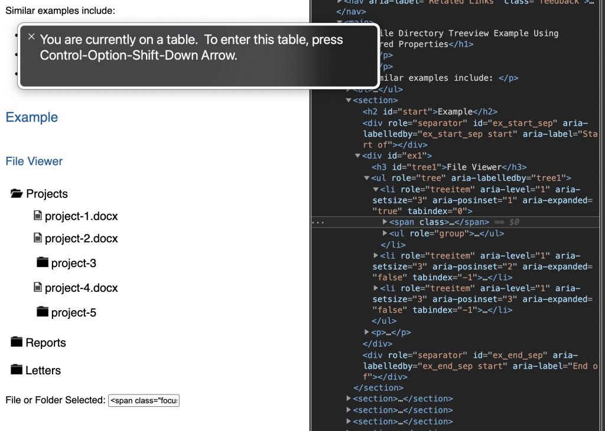Screen dimensions: 605x431
Task: Click the open Projects folder icon
Action: pos(17,193)
